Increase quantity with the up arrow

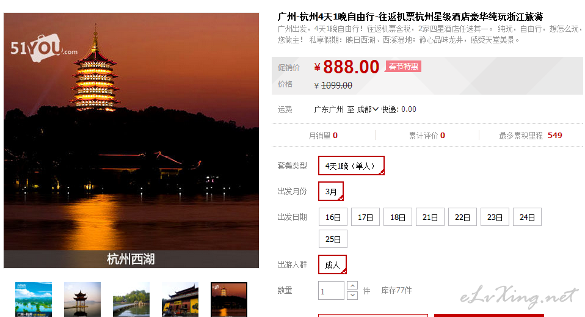[x=352, y=286]
